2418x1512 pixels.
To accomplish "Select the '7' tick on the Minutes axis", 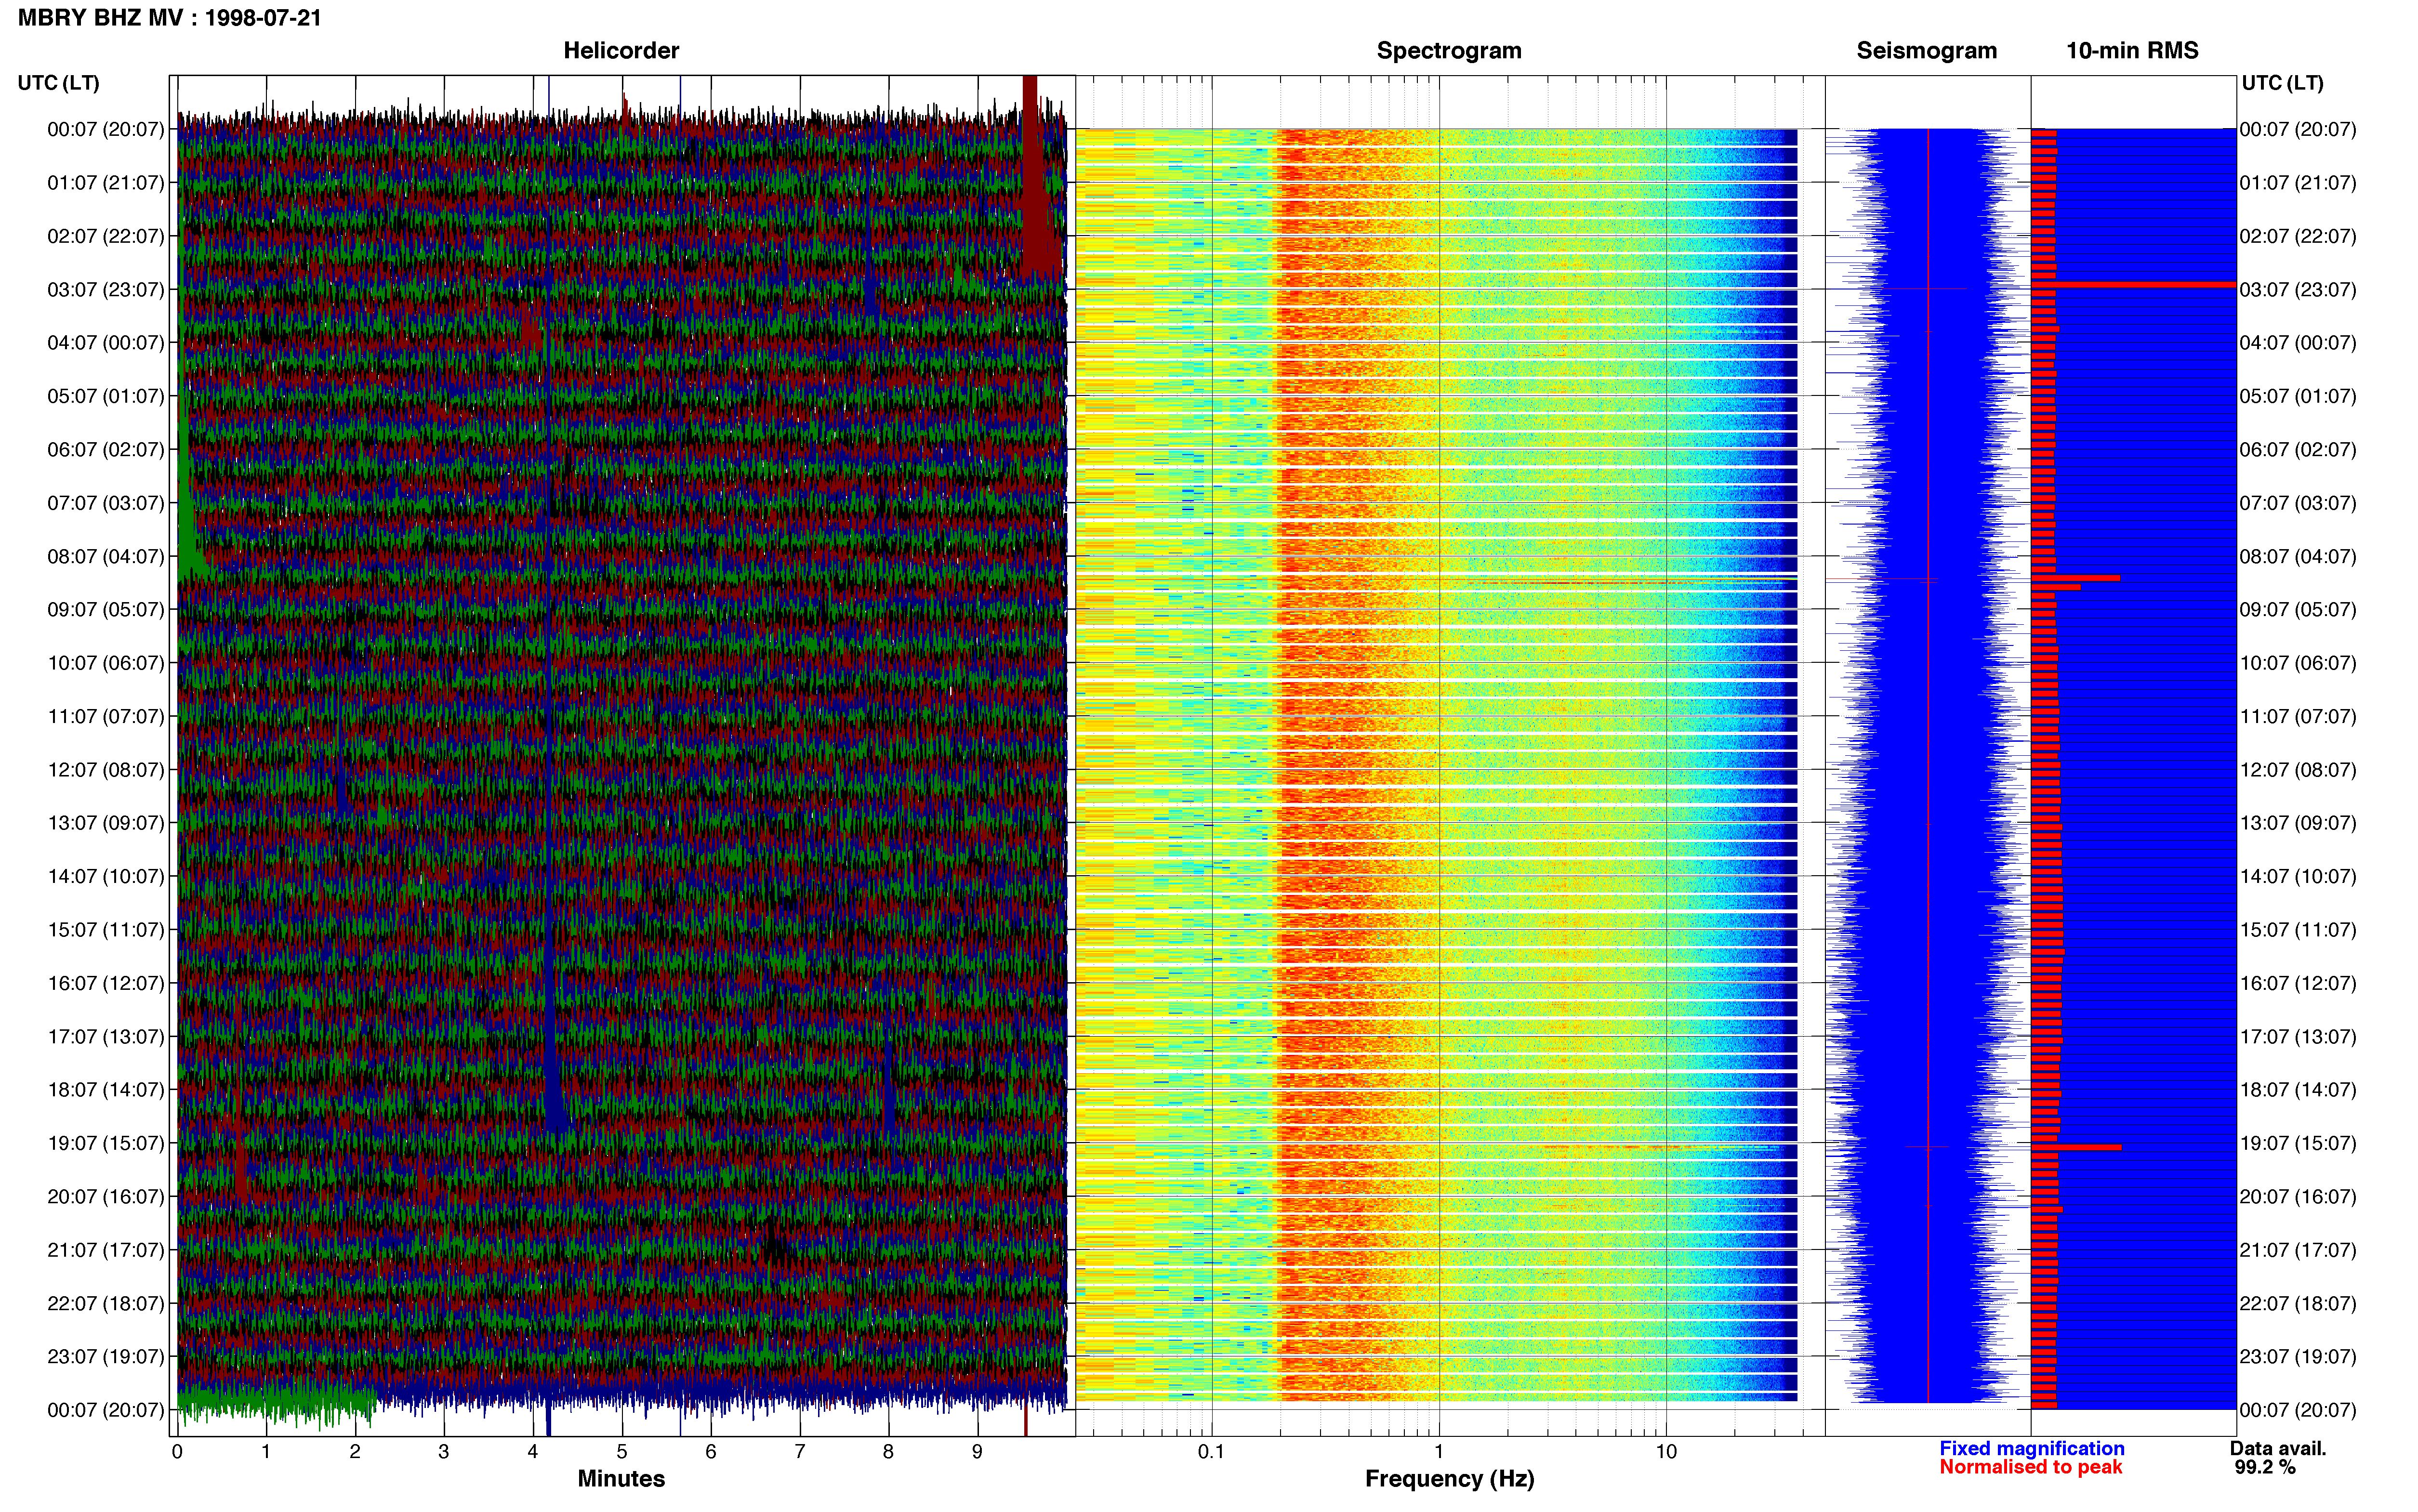I will pos(800,1452).
